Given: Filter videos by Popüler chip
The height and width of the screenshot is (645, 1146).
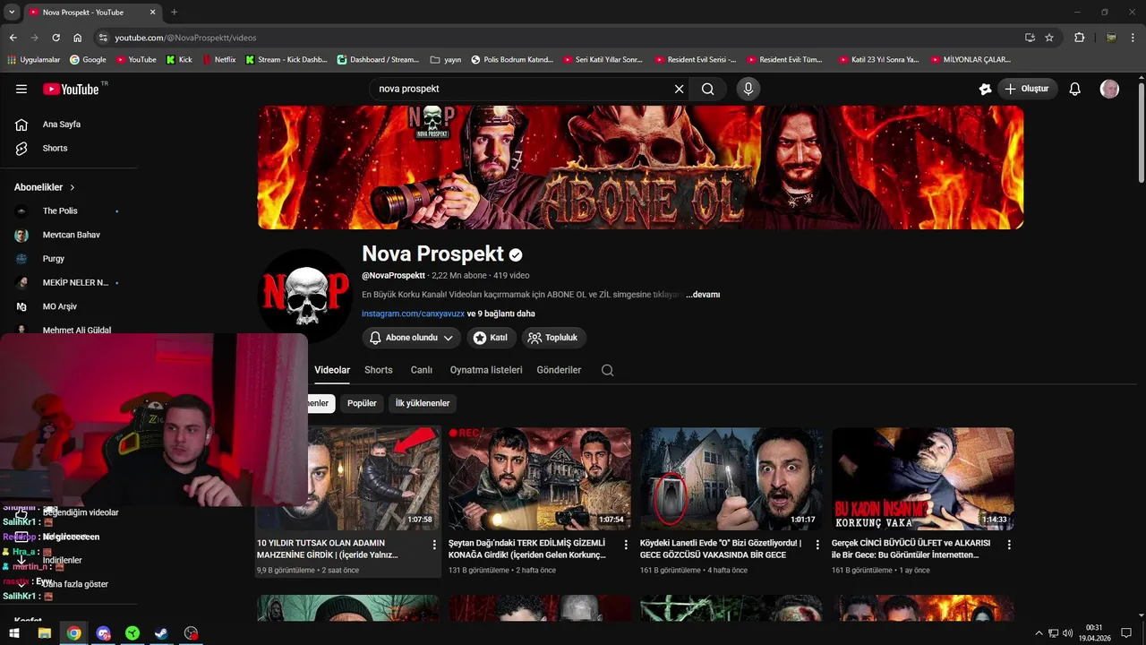Looking at the screenshot, I should point(362,403).
